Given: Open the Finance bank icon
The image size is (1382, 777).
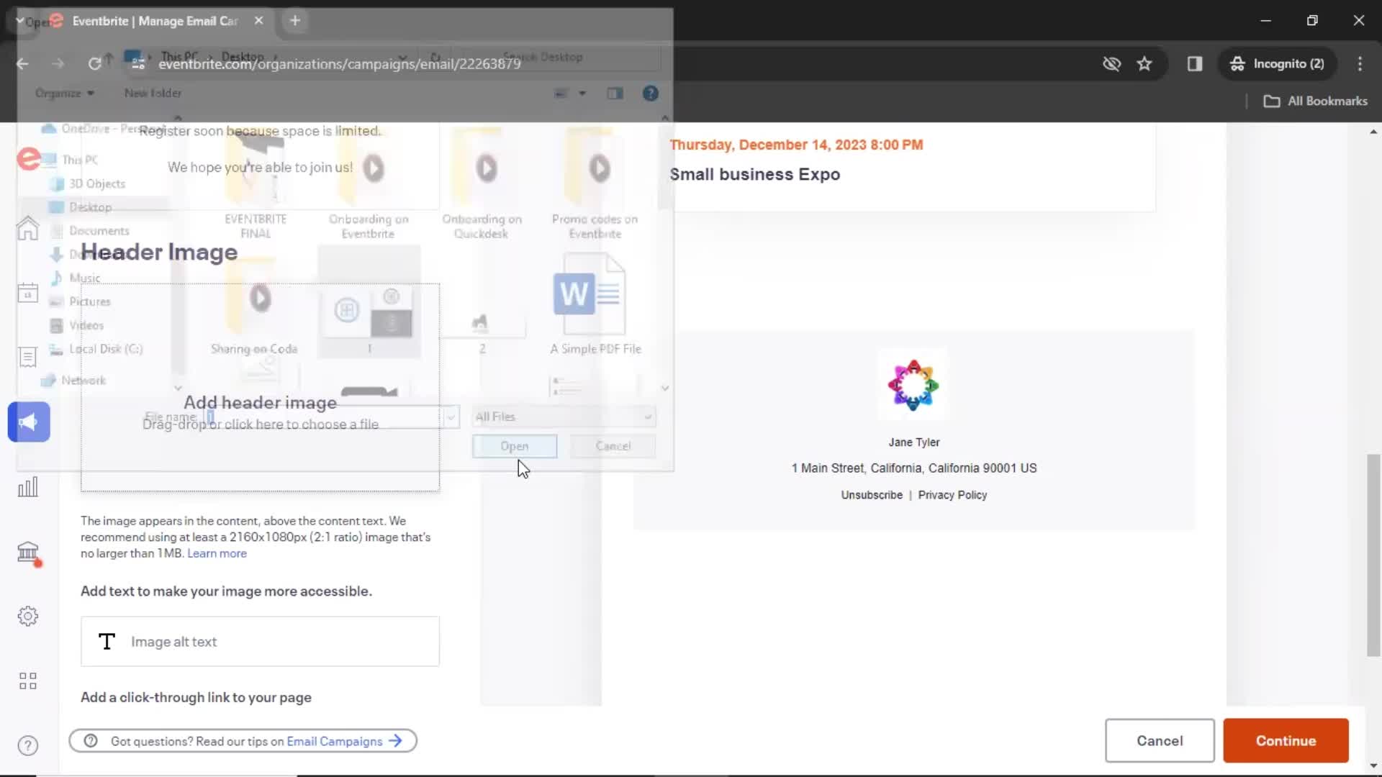Looking at the screenshot, I should [27, 552].
